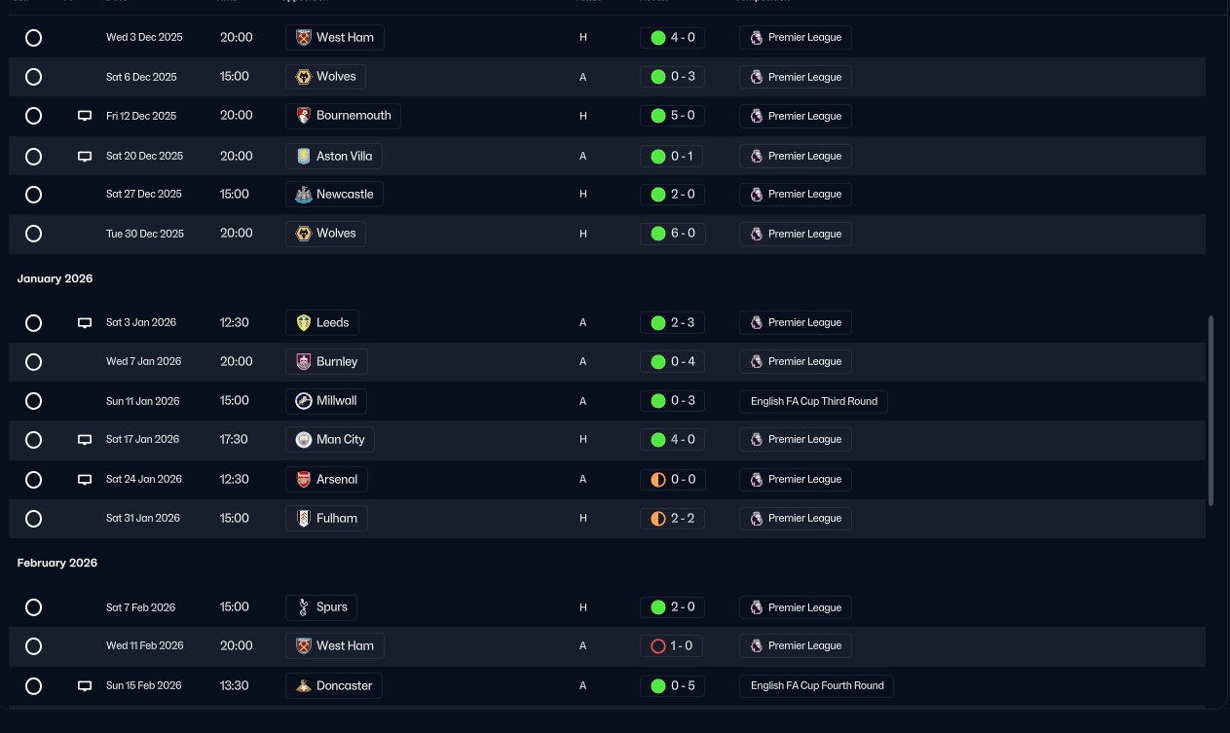Click the 1 - 0 loss result at West Ham
This screenshot has width=1230, height=733.
coord(673,646)
